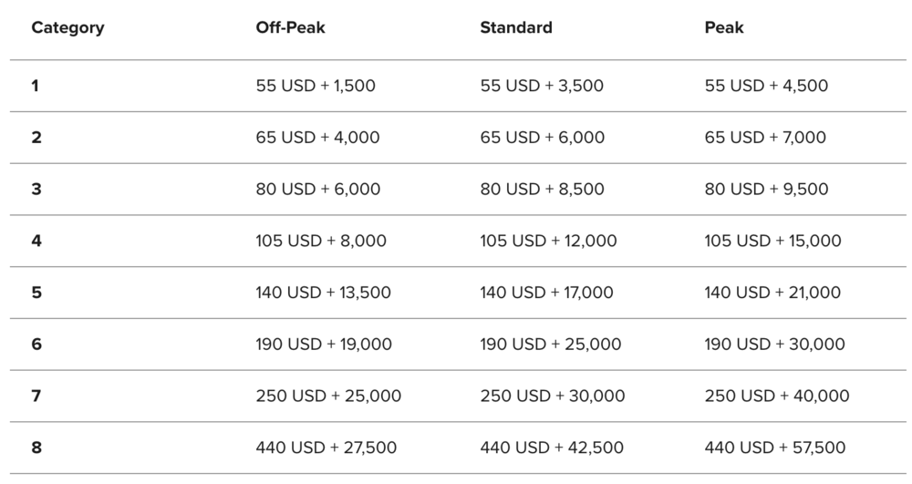Click the Standard column header
The height and width of the screenshot is (484, 912).
516,27
